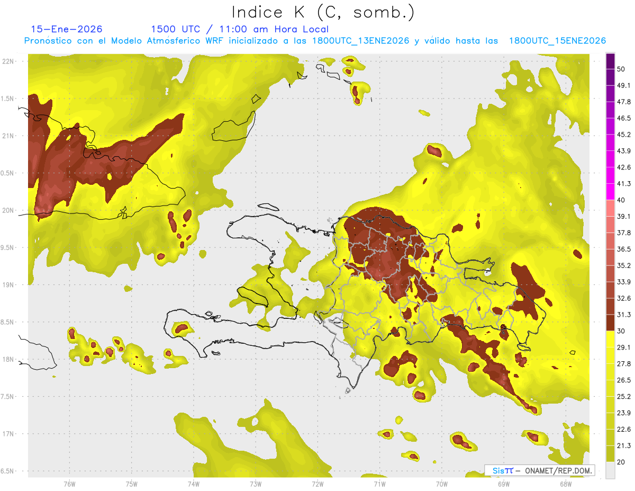Click the '72W' longitude axis label
Viewport: 635px width, 491px height.
click(317, 484)
